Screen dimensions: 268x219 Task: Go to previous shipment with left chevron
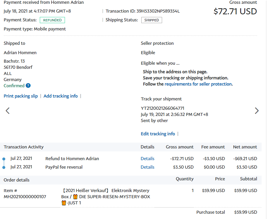[x=8, y=111]
